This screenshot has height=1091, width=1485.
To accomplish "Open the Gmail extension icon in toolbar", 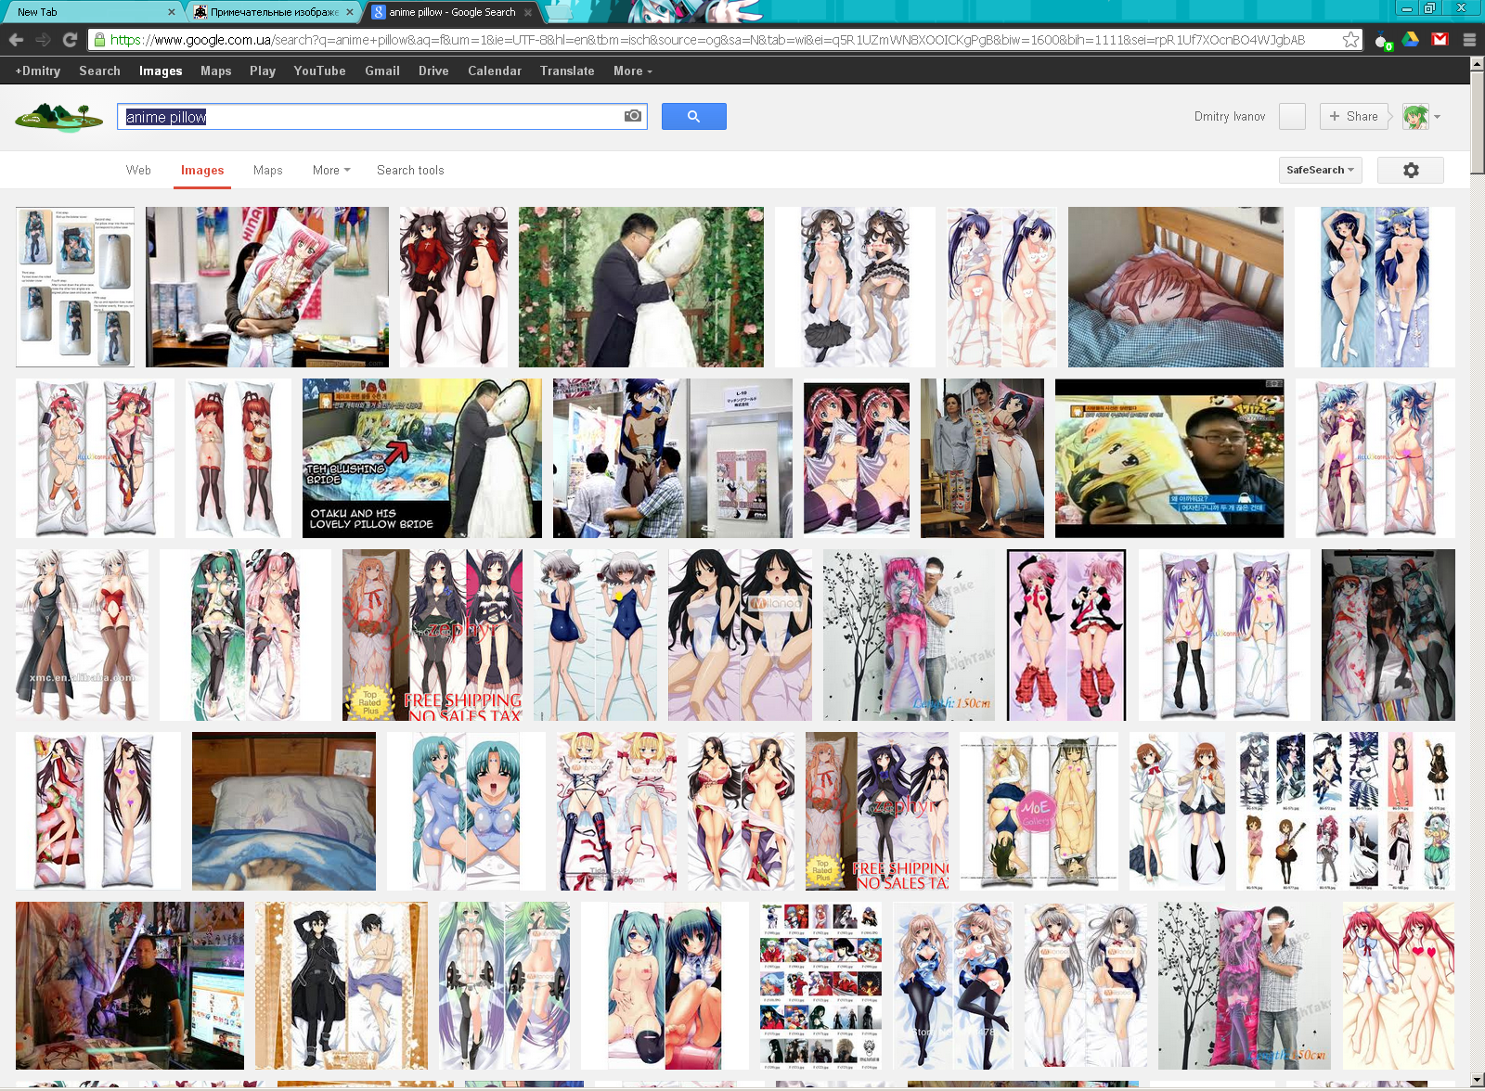I will [1440, 40].
